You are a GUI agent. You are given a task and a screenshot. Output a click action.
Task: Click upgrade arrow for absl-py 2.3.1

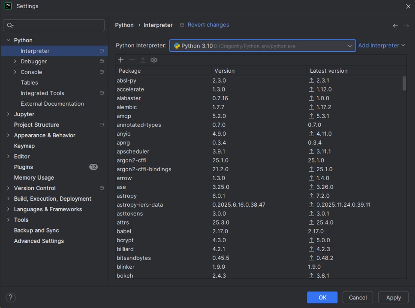click(311, 80)
